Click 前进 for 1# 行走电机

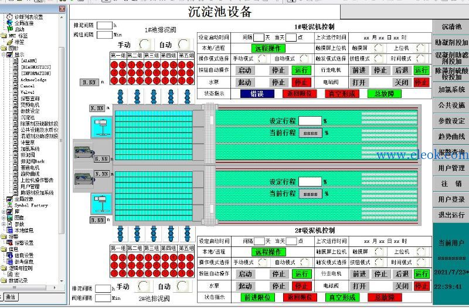359,70
